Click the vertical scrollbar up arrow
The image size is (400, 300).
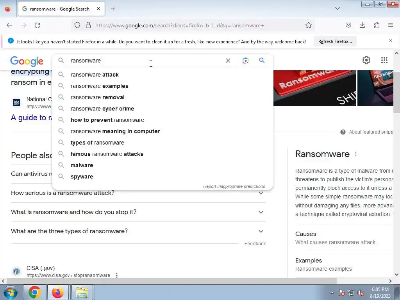[397, 53]
